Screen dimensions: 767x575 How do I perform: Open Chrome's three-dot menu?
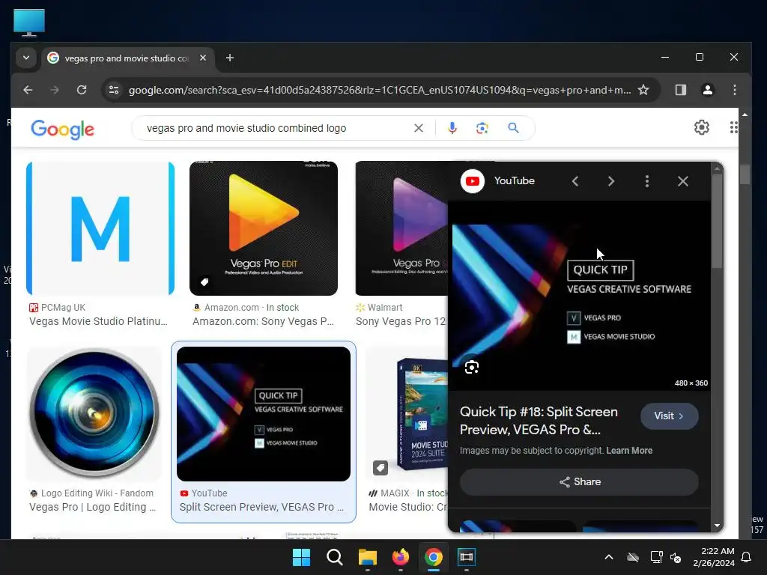(x=734, y=90)
